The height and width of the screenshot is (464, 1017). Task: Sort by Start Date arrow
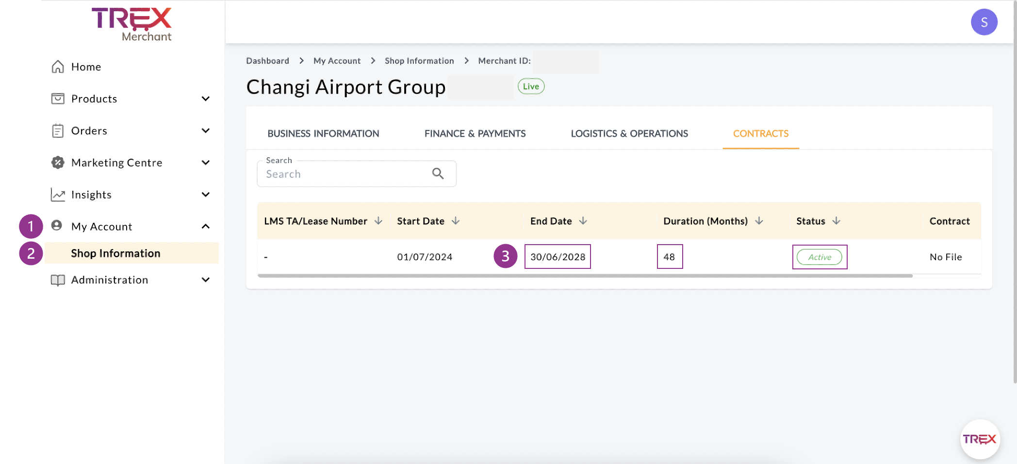(x=456, y=221)
